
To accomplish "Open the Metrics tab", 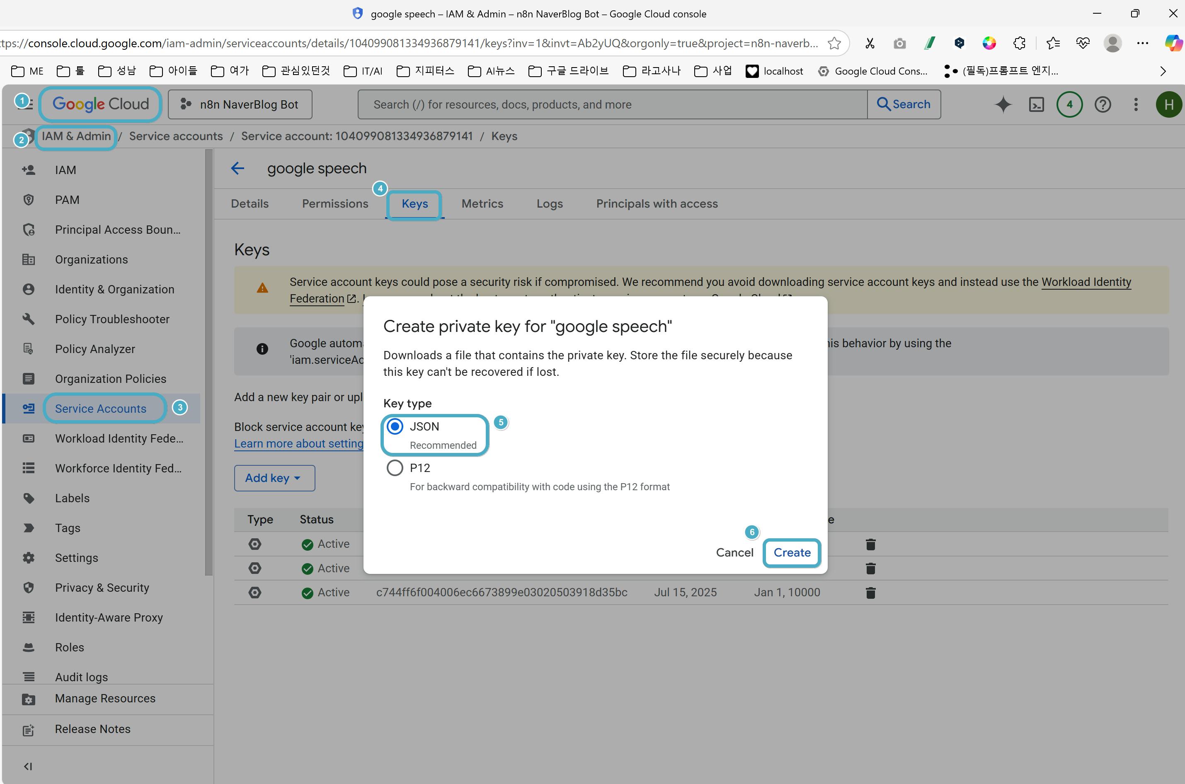I will coord(482,204).
